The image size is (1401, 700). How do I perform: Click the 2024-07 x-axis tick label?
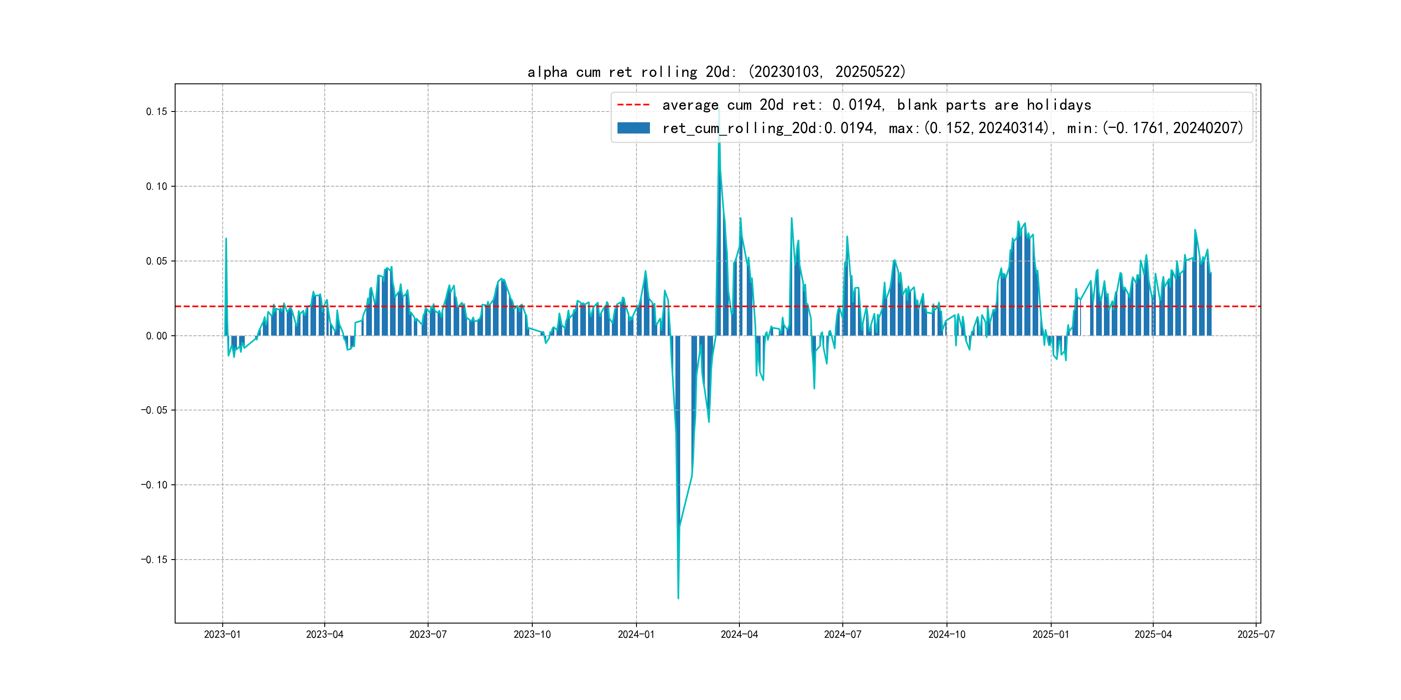842,634
